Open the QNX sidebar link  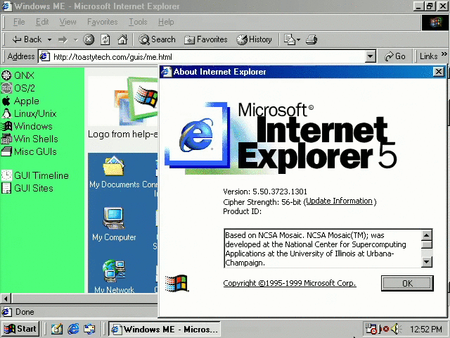tap(24, 75)
